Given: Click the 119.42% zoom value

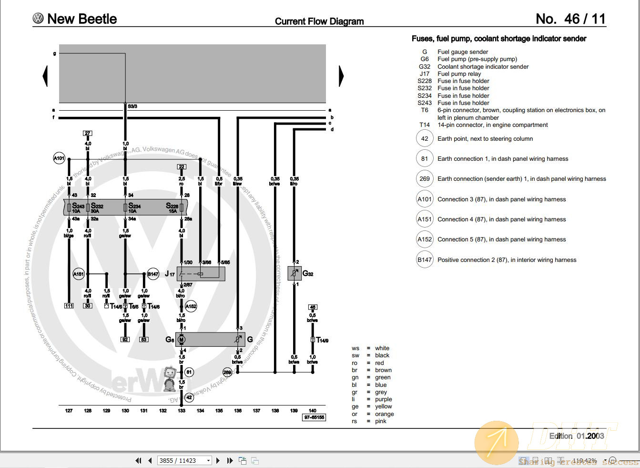Looking at the screenshot, I should (x=584, y=461).
